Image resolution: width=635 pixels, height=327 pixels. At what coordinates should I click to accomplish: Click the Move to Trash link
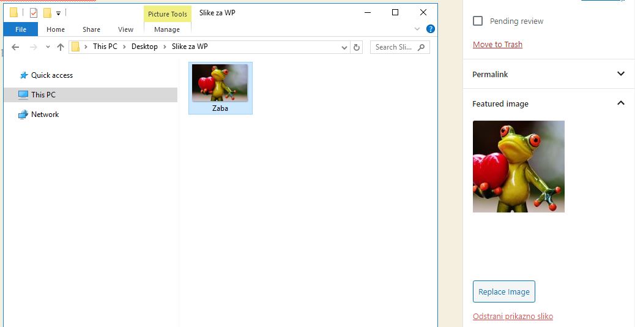point(497,44)
